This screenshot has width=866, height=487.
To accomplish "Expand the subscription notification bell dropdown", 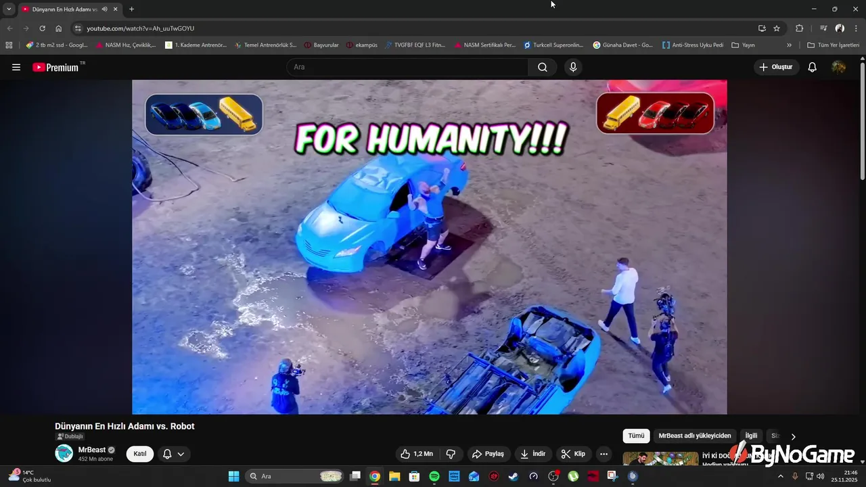I will (x=173, y=454).
